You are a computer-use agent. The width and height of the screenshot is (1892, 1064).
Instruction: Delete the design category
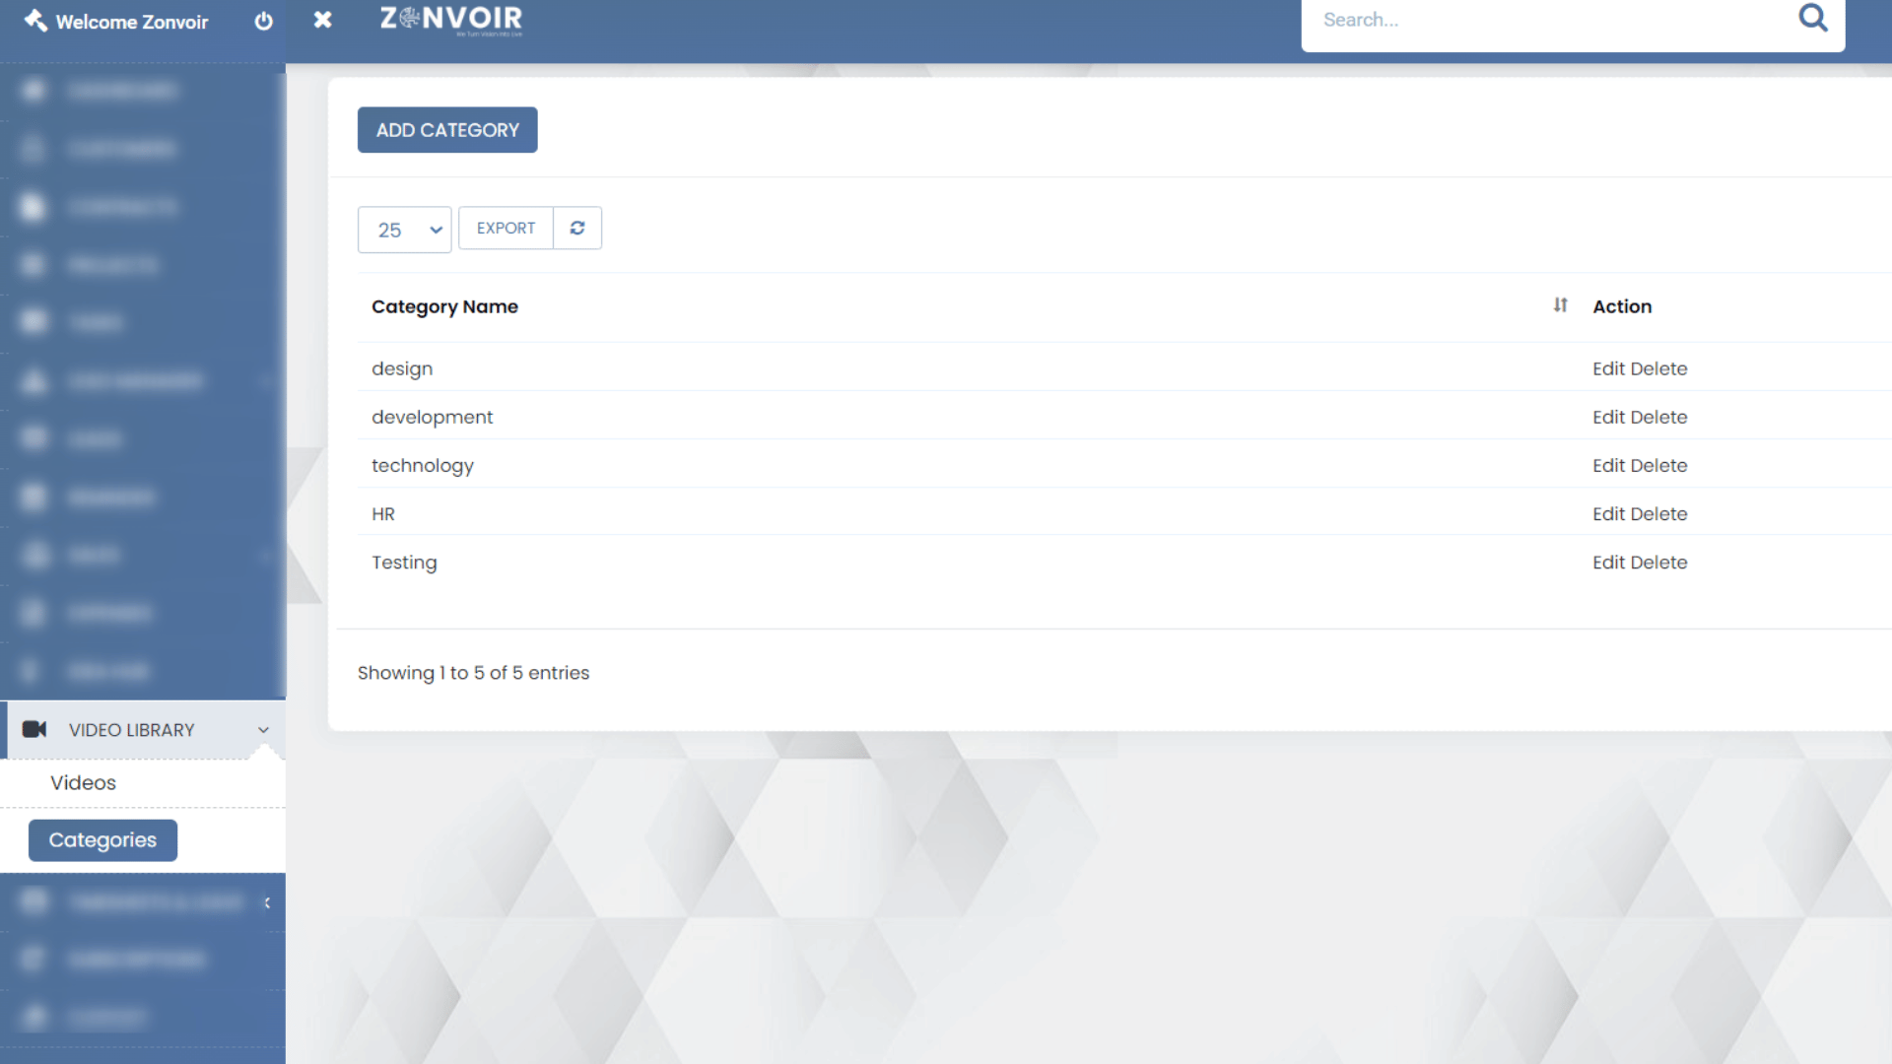(x=1658, y=368)
